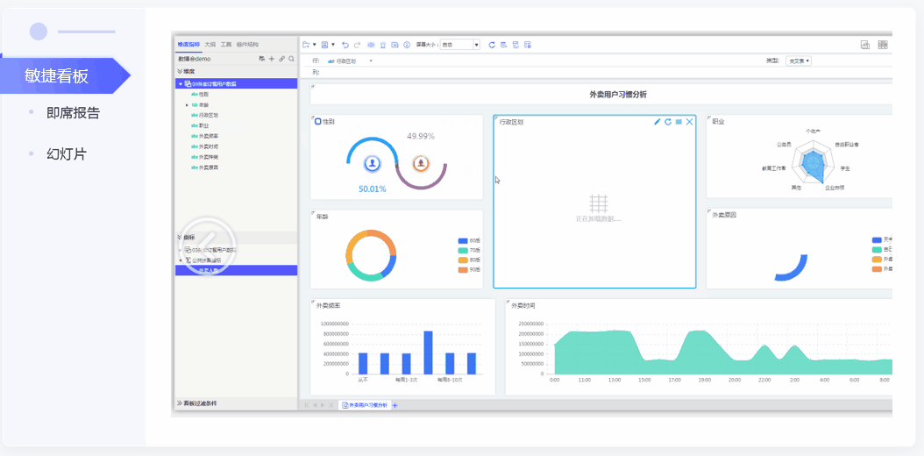Viewport: 924px width, 456px height.
Task: Switch to the 大纲 tab
Action: [210, 44]
